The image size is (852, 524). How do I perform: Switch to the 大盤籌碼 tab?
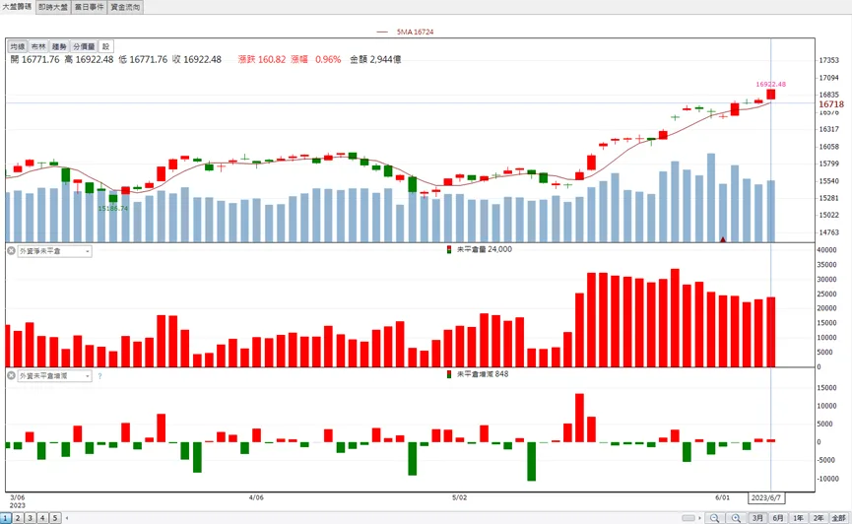[x=18, y=7]
